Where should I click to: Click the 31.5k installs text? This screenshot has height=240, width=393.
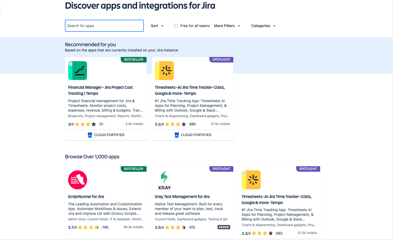(x=220, y=124)
